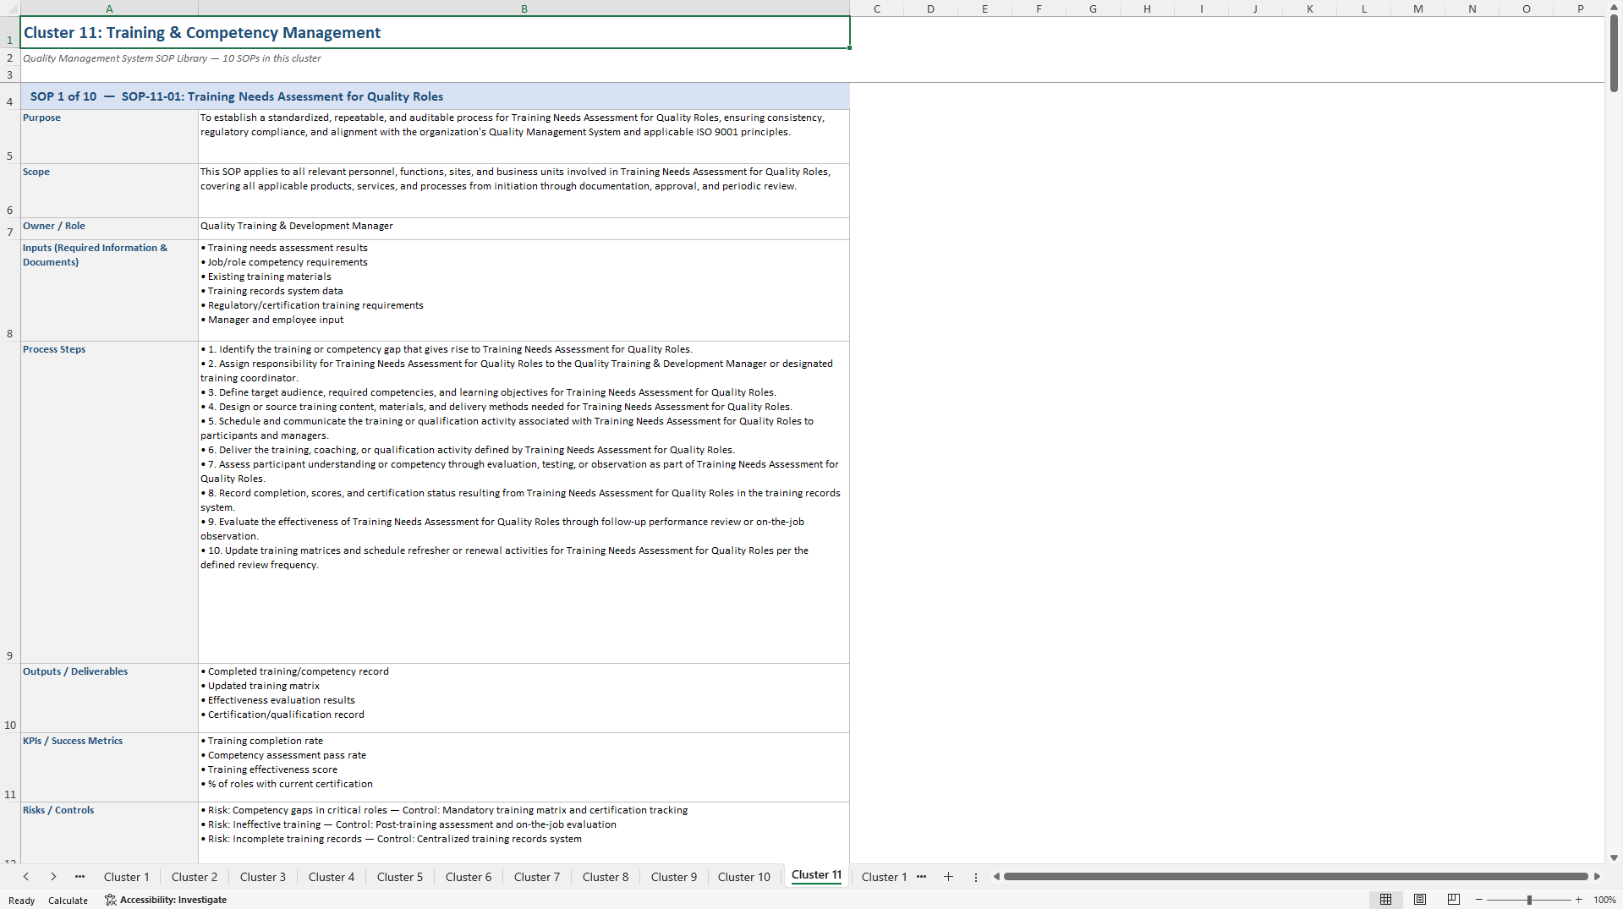Select the Process Steps label cell
1623x909 pixels.
click(x=109, y=502)
